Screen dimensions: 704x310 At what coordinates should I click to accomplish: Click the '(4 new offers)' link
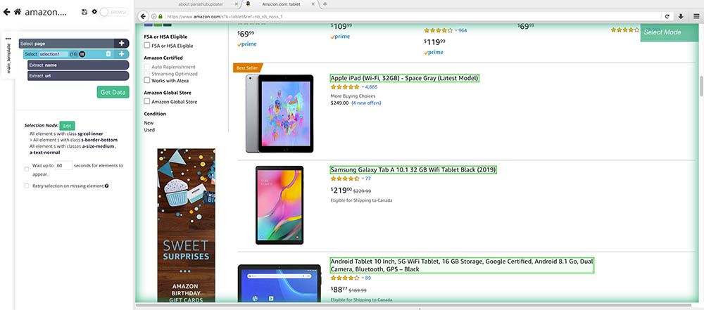[366, 103]
